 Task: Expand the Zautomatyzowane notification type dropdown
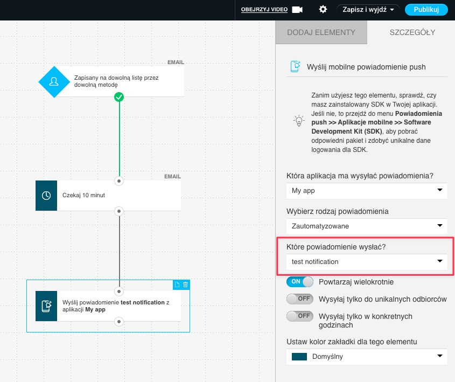pyautogui.click(x=367, y=226)
